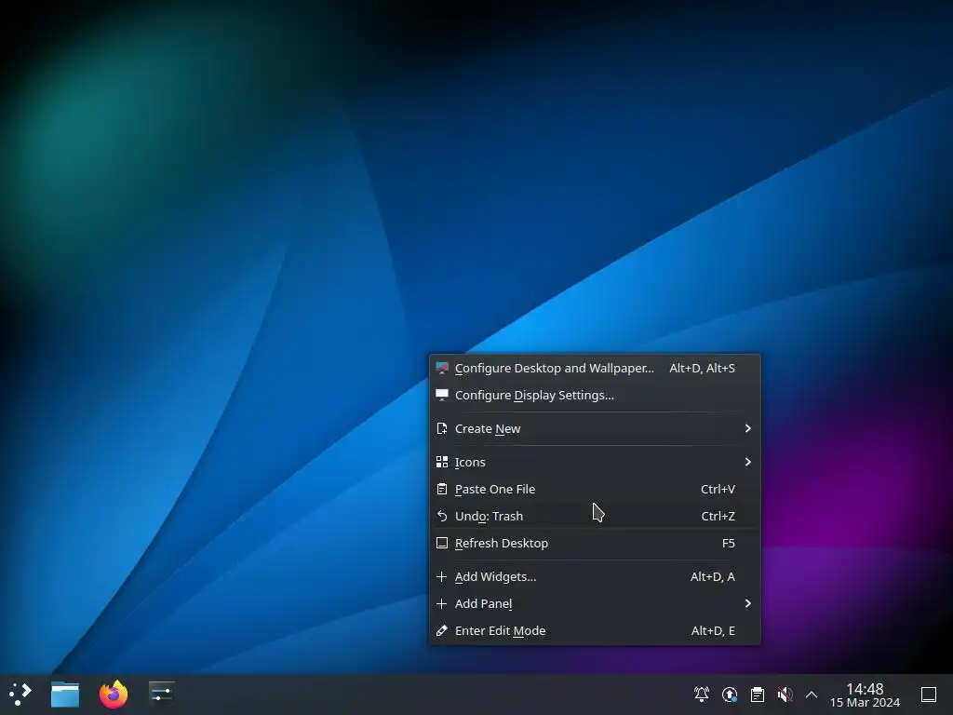
Task: Click the Alt+D, A shortcut text
Action: pyautogui.click(x=712, y=576)
